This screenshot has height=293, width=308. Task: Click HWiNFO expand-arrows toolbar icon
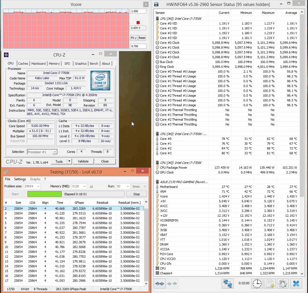pos(159,284)
